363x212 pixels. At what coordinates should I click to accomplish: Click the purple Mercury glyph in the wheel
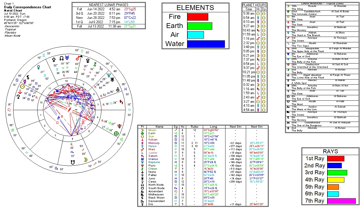(x=25, y=82)
